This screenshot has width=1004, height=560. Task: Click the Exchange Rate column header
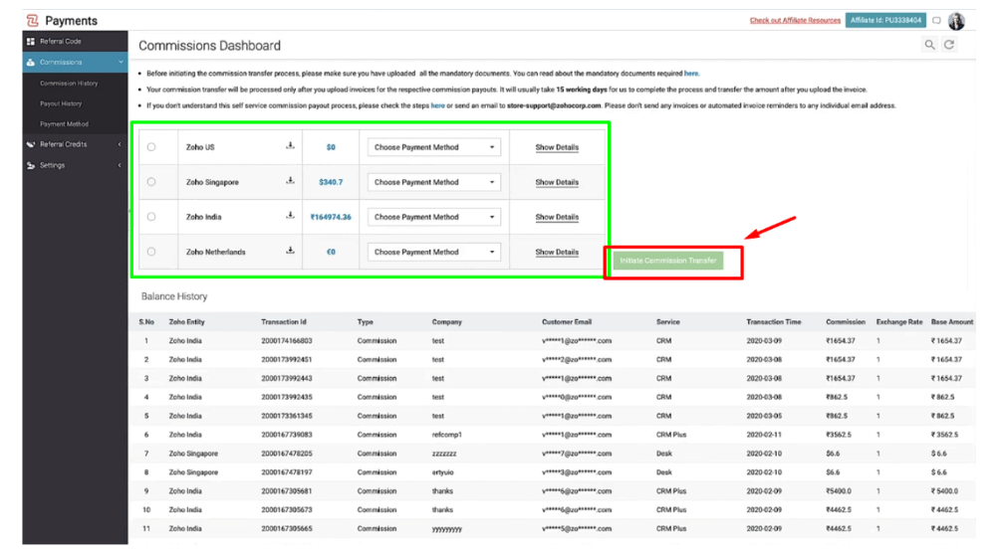[899, 322]
